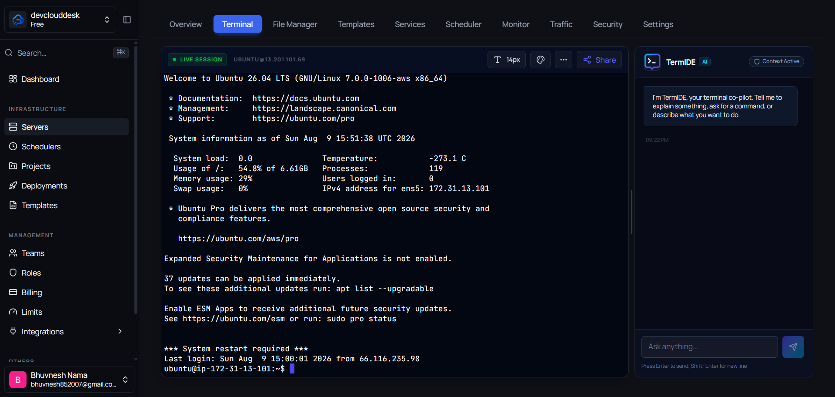Open sidebar Templates under Infrastructure

[67, 205]
